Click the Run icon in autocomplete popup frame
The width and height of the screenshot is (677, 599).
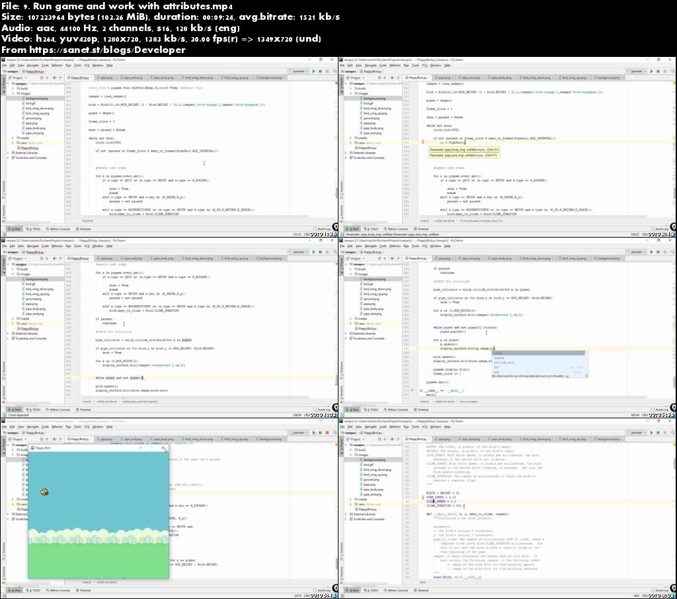[651, 252]
